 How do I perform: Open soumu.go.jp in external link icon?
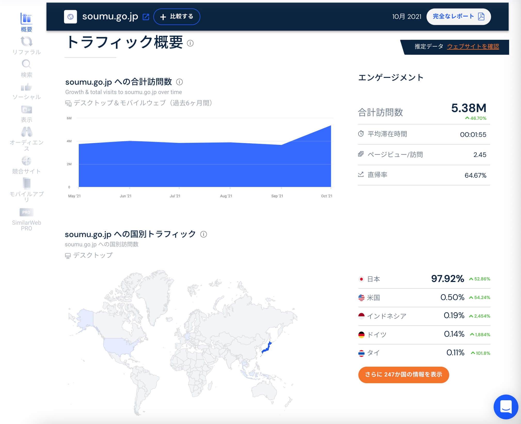[146, 17]
